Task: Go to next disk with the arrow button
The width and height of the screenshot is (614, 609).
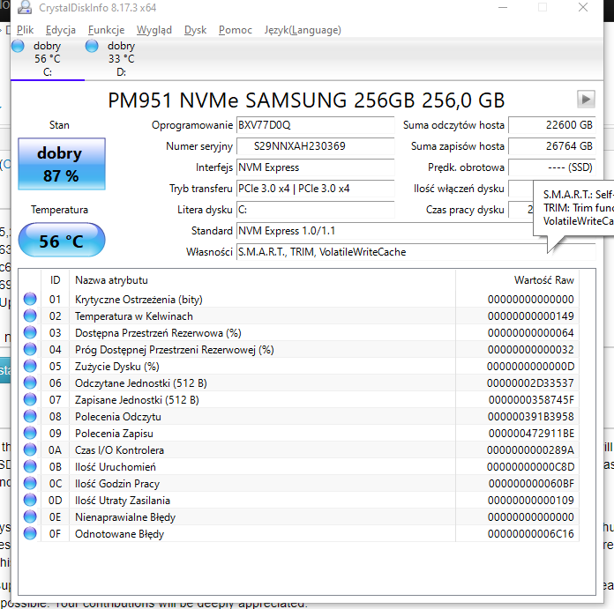Action: click(x=586, y=100)
